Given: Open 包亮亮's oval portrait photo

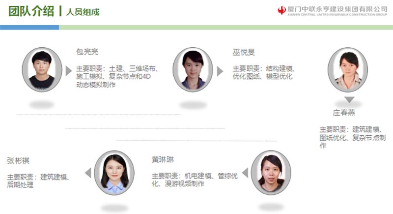Looking at the screenshot, I should tap(42, 69).
